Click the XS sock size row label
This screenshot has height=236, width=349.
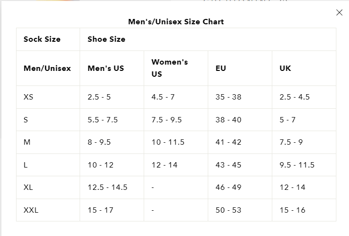28,97
